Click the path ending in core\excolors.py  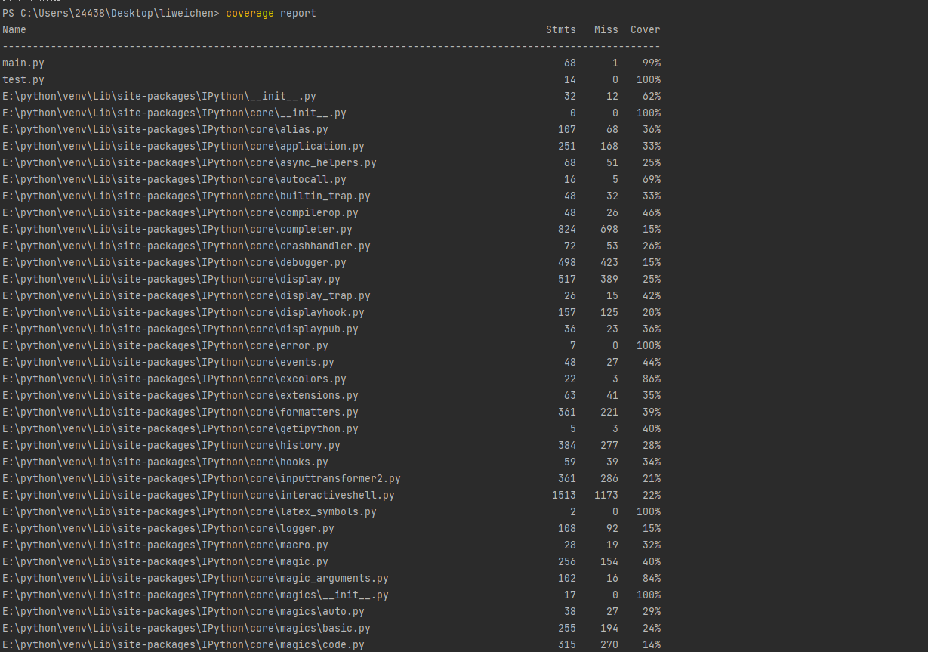pos(174,379)
